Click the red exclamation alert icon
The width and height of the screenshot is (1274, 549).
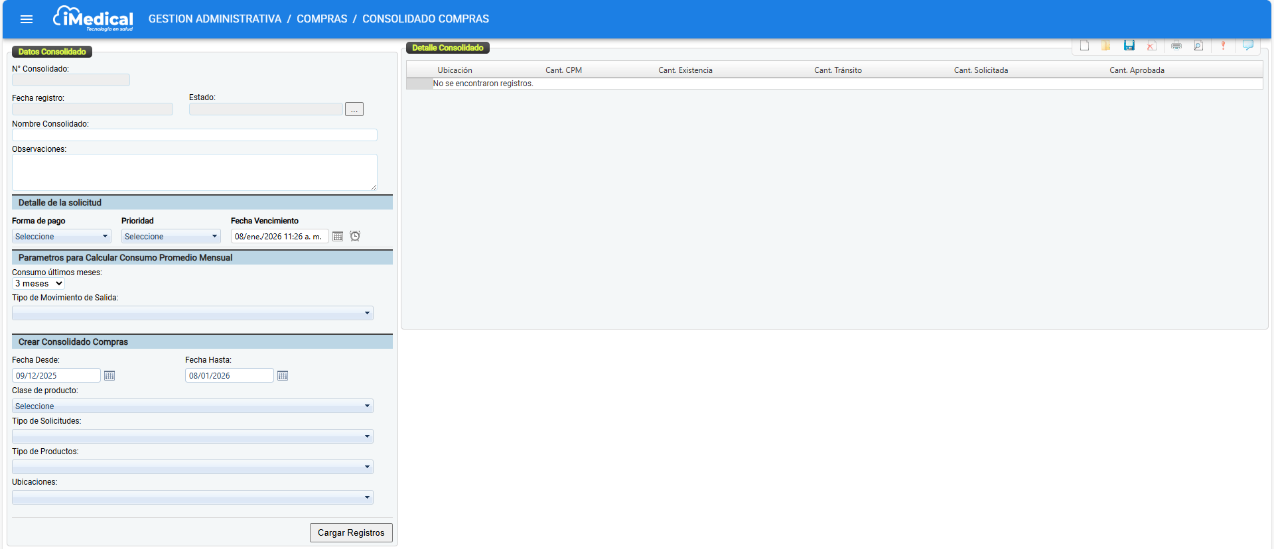click(1223, 45)
